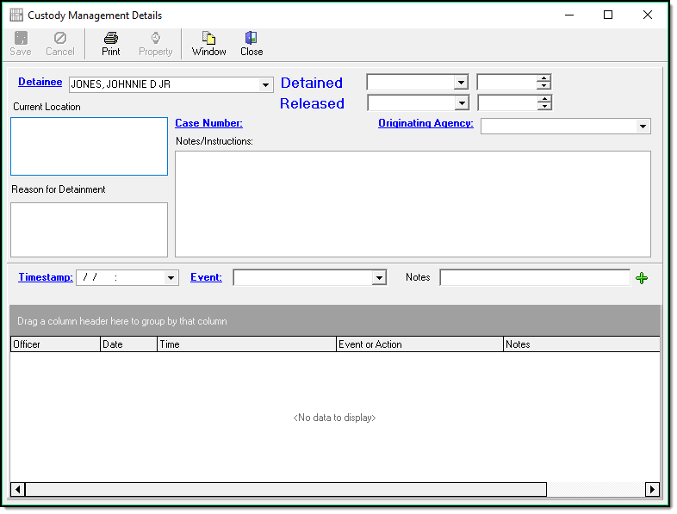
Task: Click the Case Number link
Action: click(x=208, y=123)
